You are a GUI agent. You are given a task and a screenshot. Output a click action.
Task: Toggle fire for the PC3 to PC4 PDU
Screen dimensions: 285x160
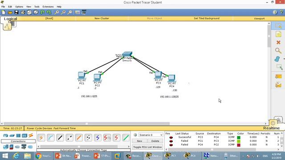[x=171, y=137]
